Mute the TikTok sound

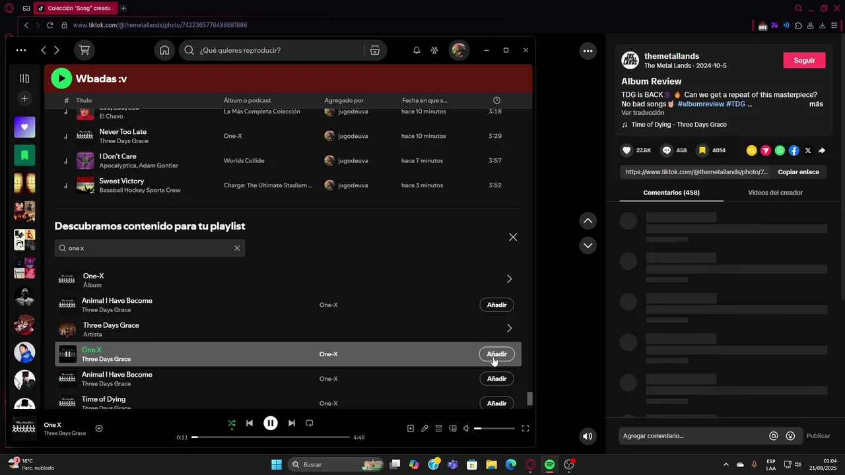[x=588, y=436]
